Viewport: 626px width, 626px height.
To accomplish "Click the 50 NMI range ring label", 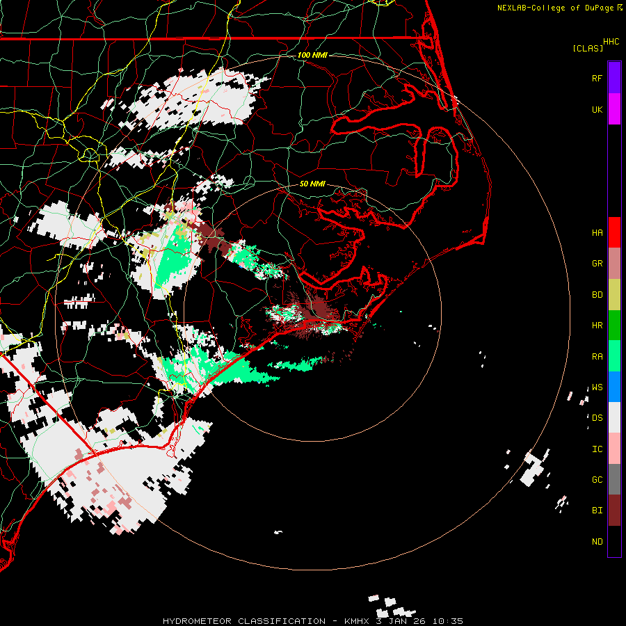I will 312,184.
